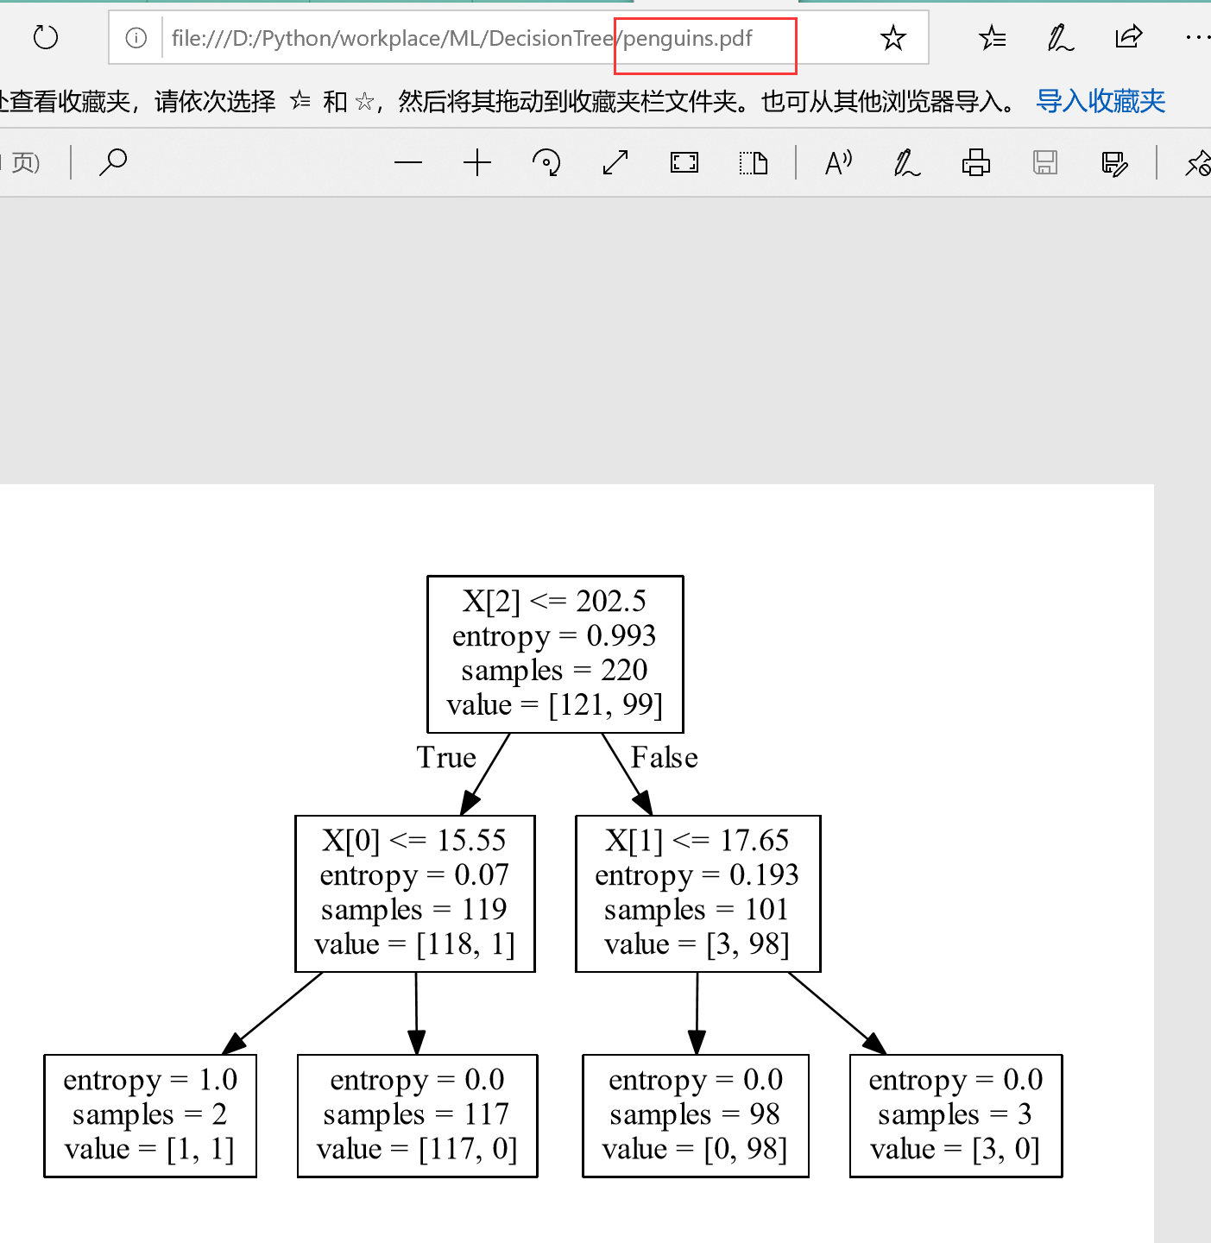The width and height of the screenshot is (1211, 1243).
Task: Refresh the current page
Action: pos(45,37)
